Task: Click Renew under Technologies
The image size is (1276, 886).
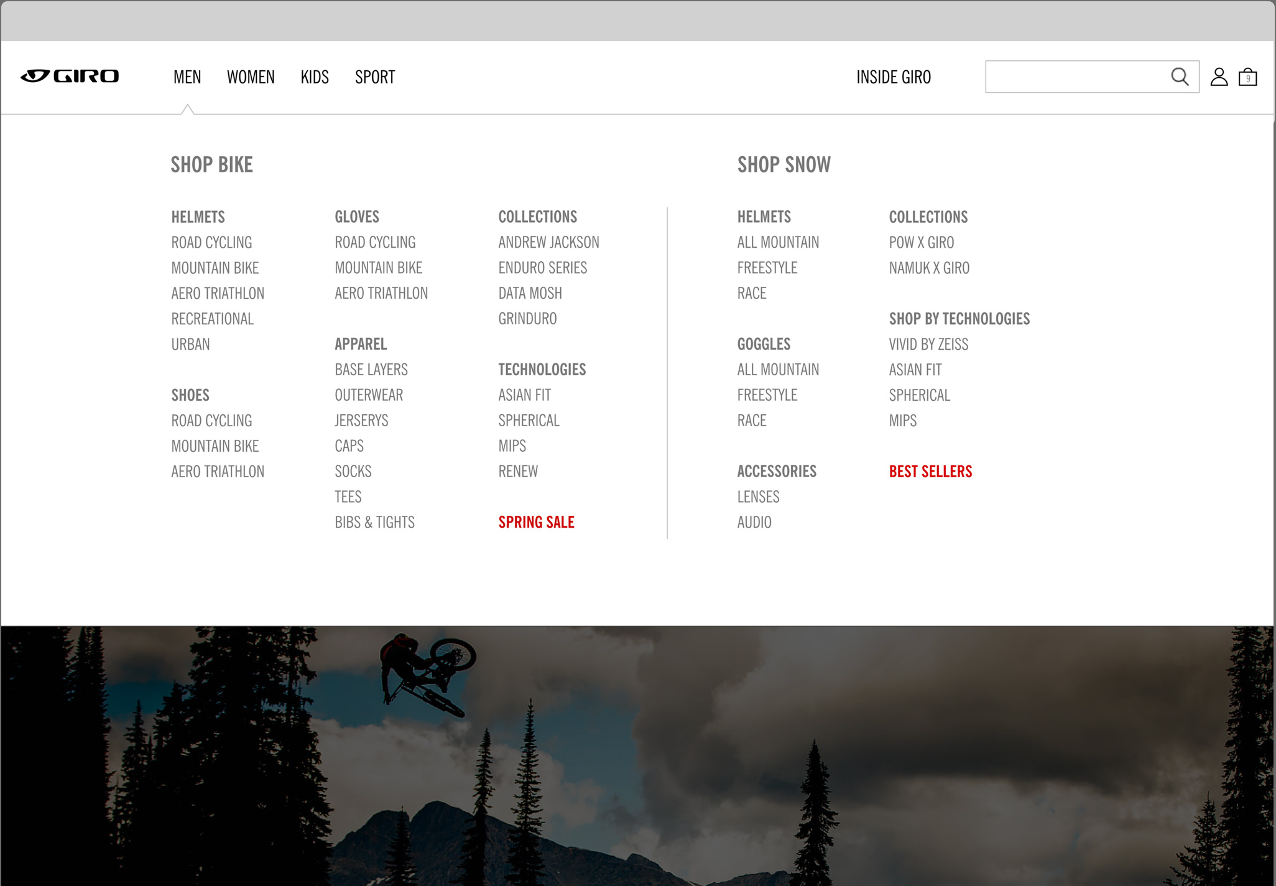Action: [518, 471]
